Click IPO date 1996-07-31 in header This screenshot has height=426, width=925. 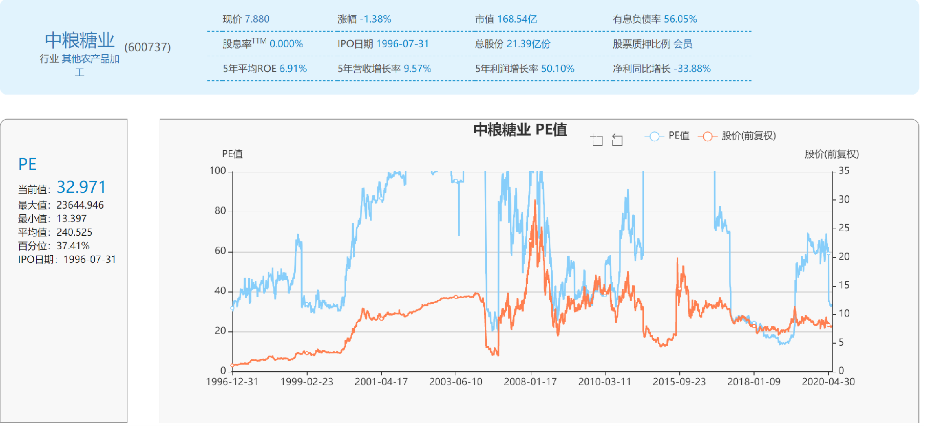[x=402, y=44]
